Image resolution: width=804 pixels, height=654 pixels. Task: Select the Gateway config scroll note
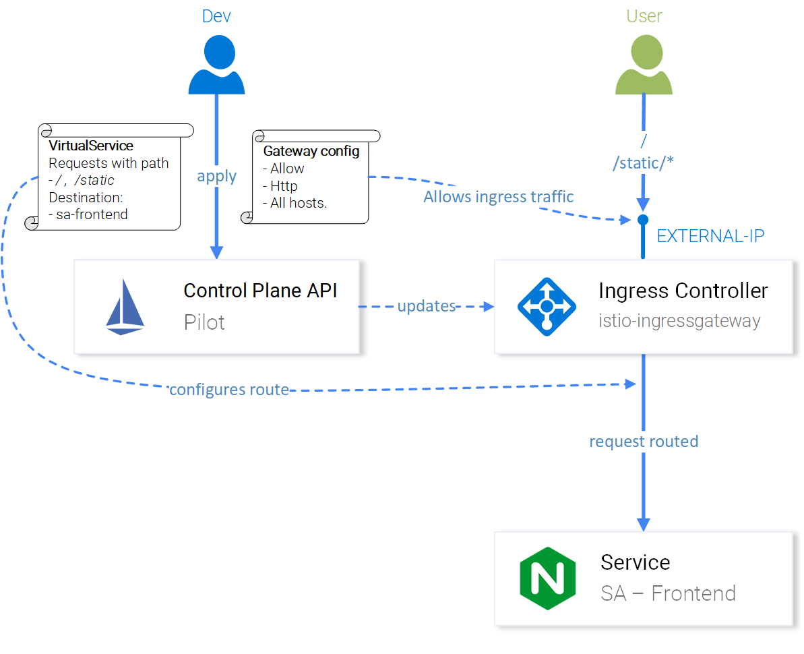[x=310, y=177]
